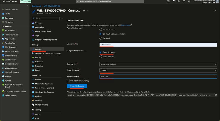
Task: Click Create a resource plus icon
Action: pyautogui.click(x=3, y=10)
